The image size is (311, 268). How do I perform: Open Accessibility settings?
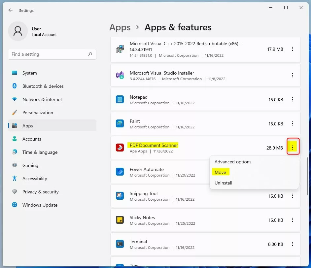(52, 179)
